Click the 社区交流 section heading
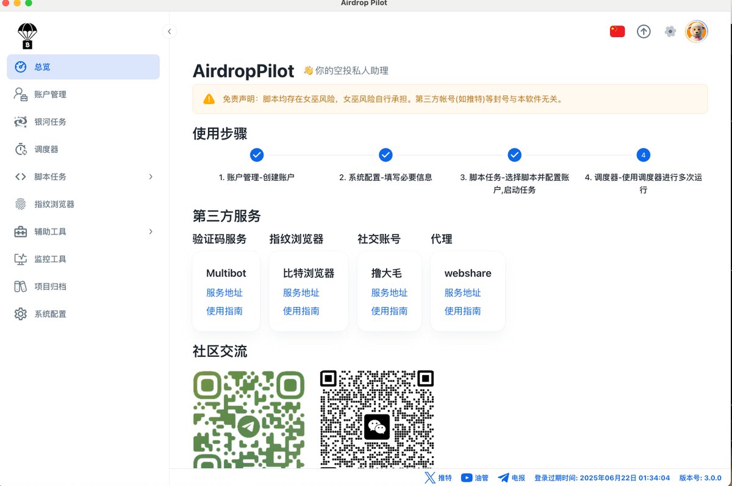Viewport: 732px width, 486px height. (x=220, y=351)
